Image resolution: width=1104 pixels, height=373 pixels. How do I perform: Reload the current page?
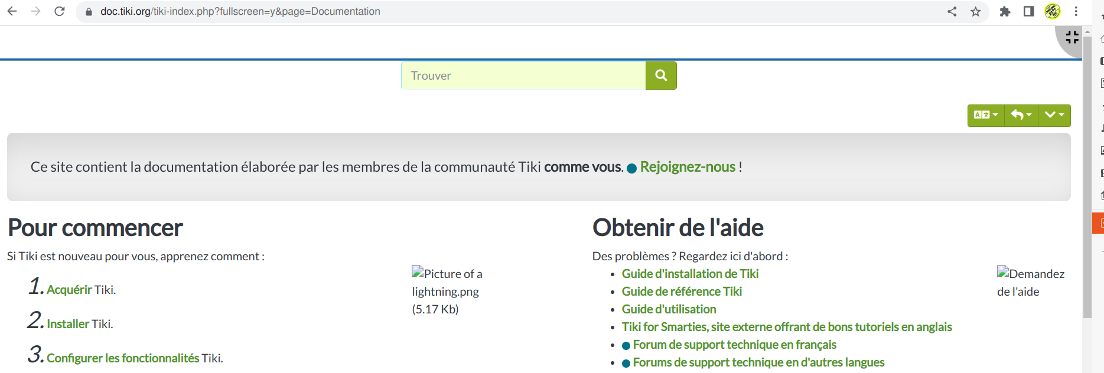tap(60, 11)
